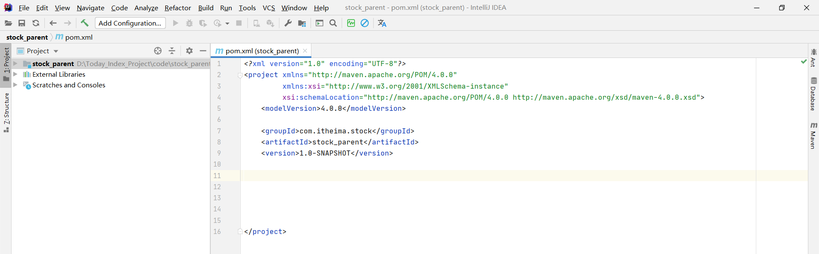
Task: Build the project with the hammer icon
Action: [x=84, y=23]
